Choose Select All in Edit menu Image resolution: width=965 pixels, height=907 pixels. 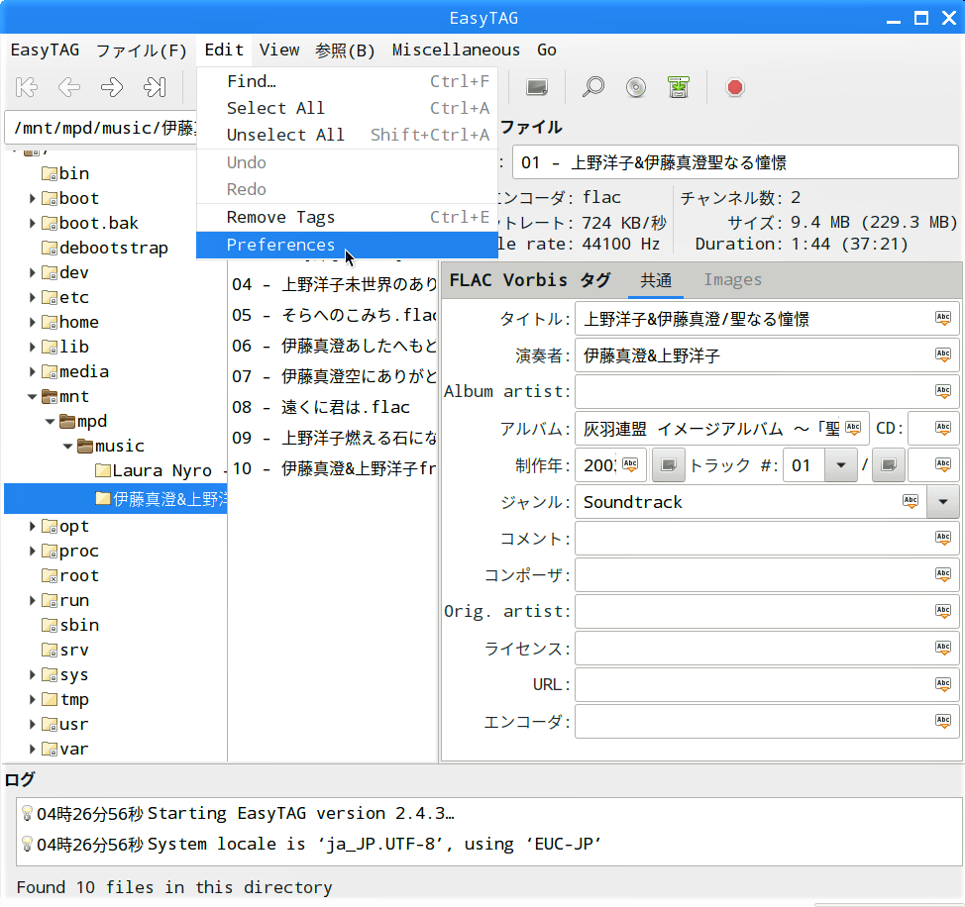click(347, 108)
